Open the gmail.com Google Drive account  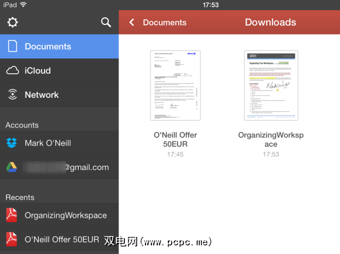click(x=59, y=167)
